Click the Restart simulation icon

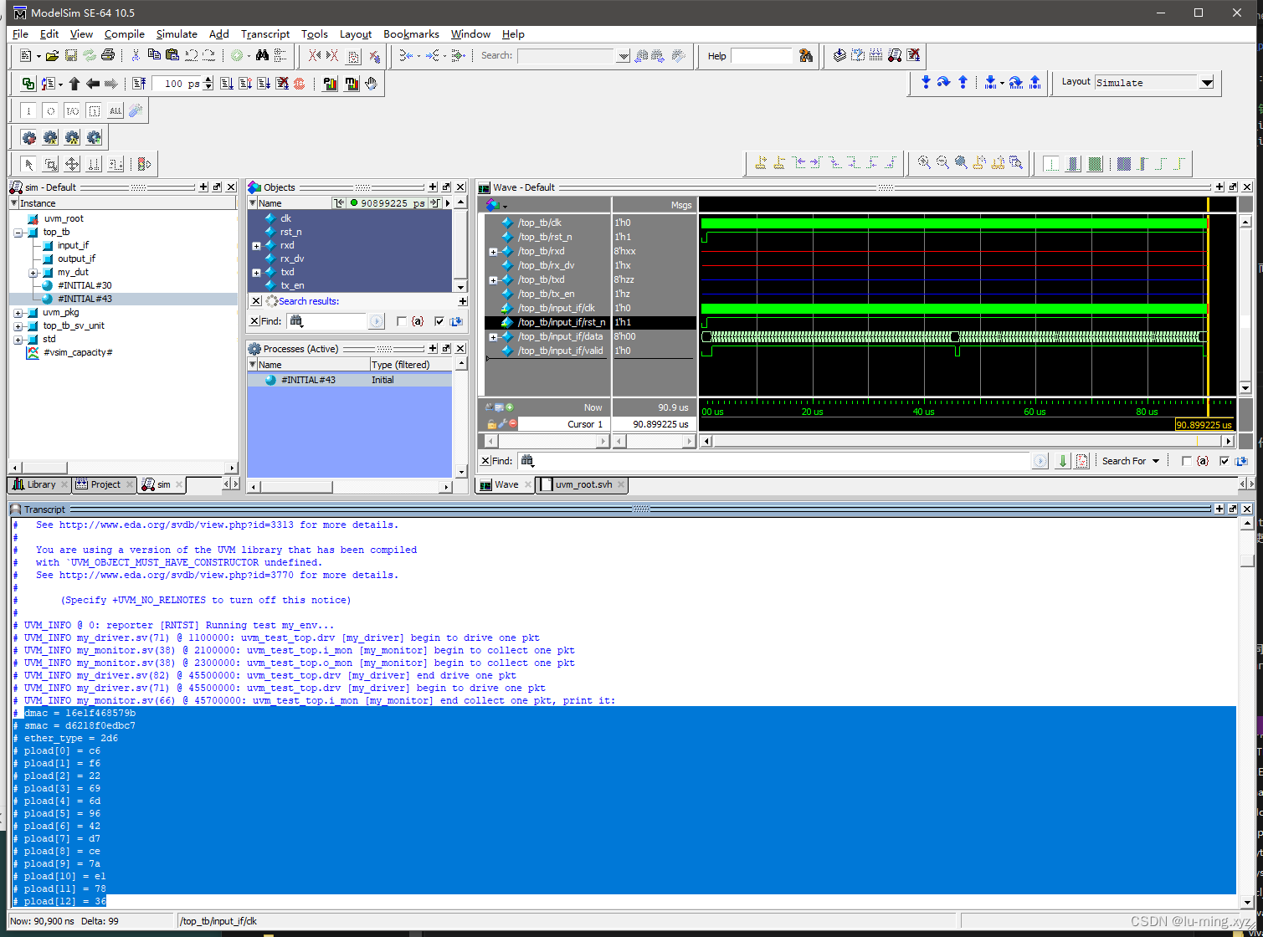click(x=139, y=84)
